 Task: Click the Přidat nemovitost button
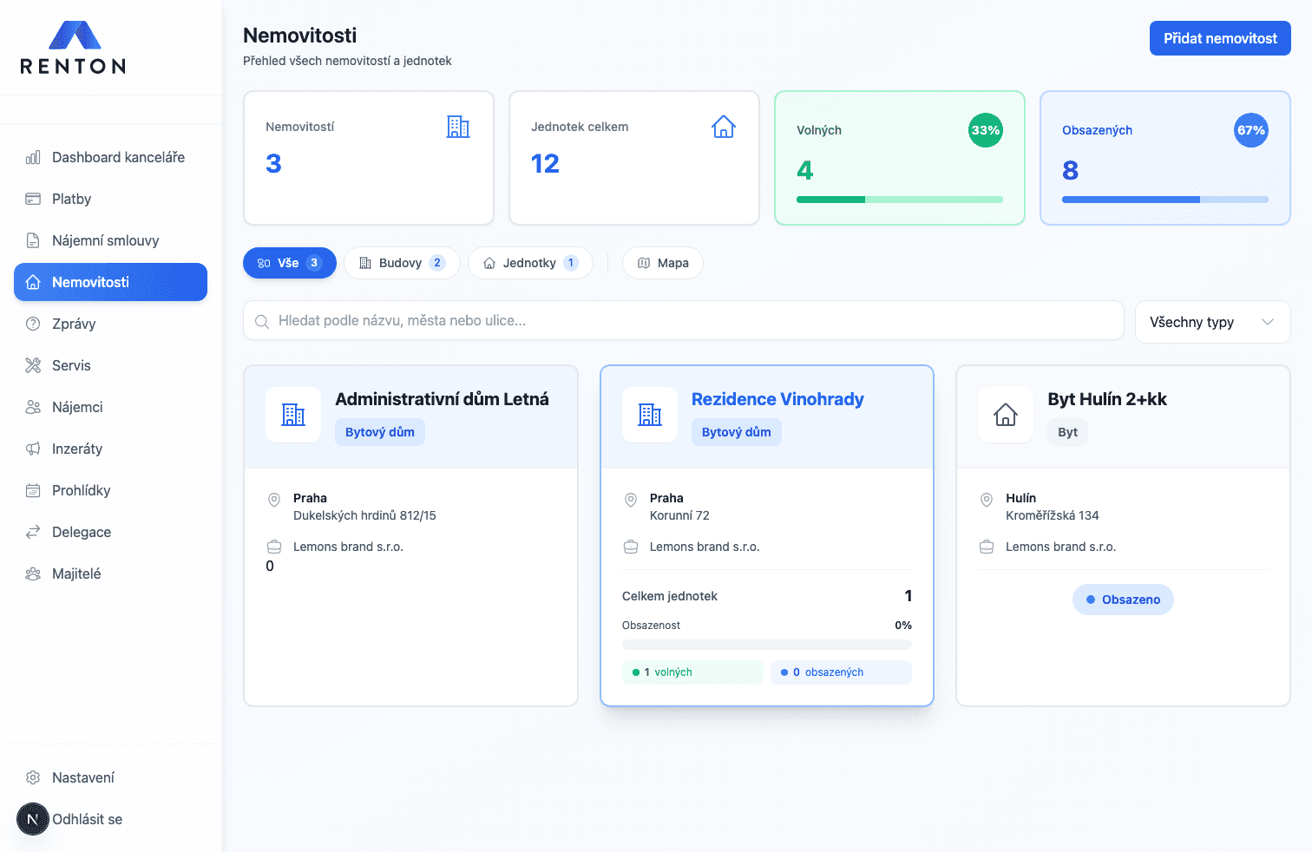pyautogui.click(x=1219, y=38)
